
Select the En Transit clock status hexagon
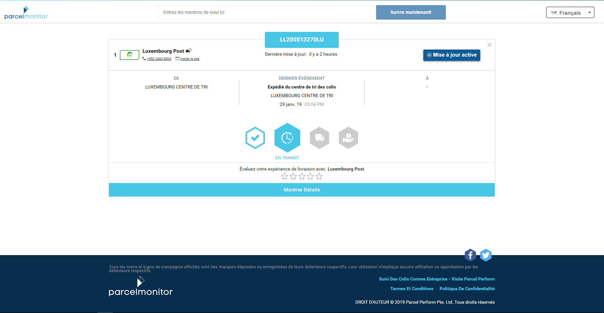tap(287, 138)
